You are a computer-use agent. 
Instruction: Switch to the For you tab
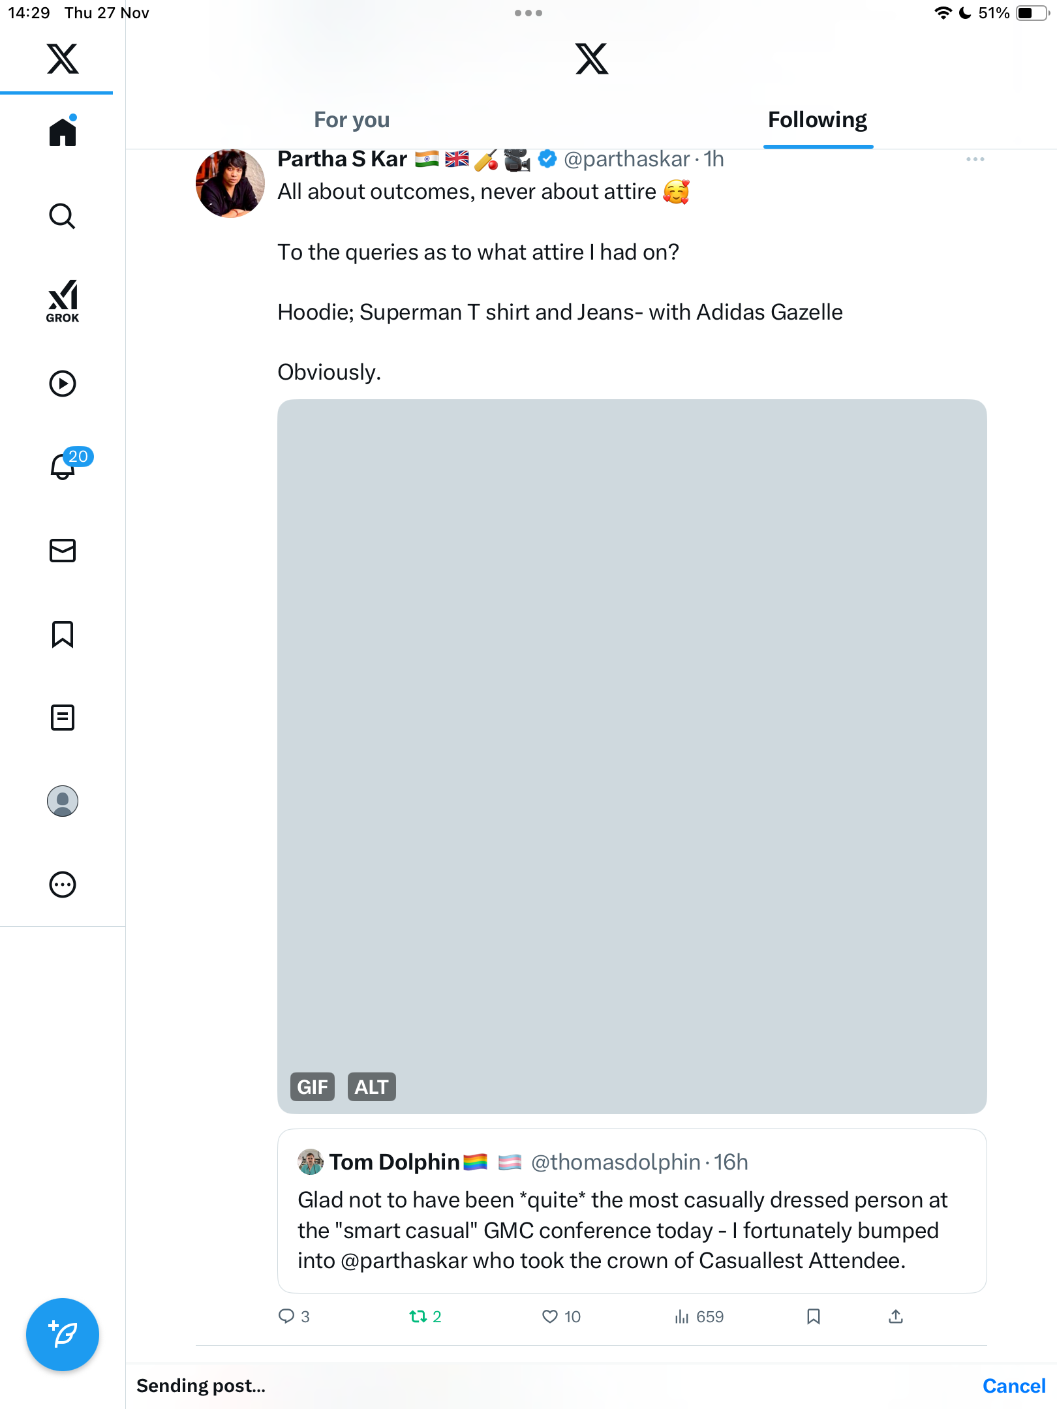click(352, 120)
